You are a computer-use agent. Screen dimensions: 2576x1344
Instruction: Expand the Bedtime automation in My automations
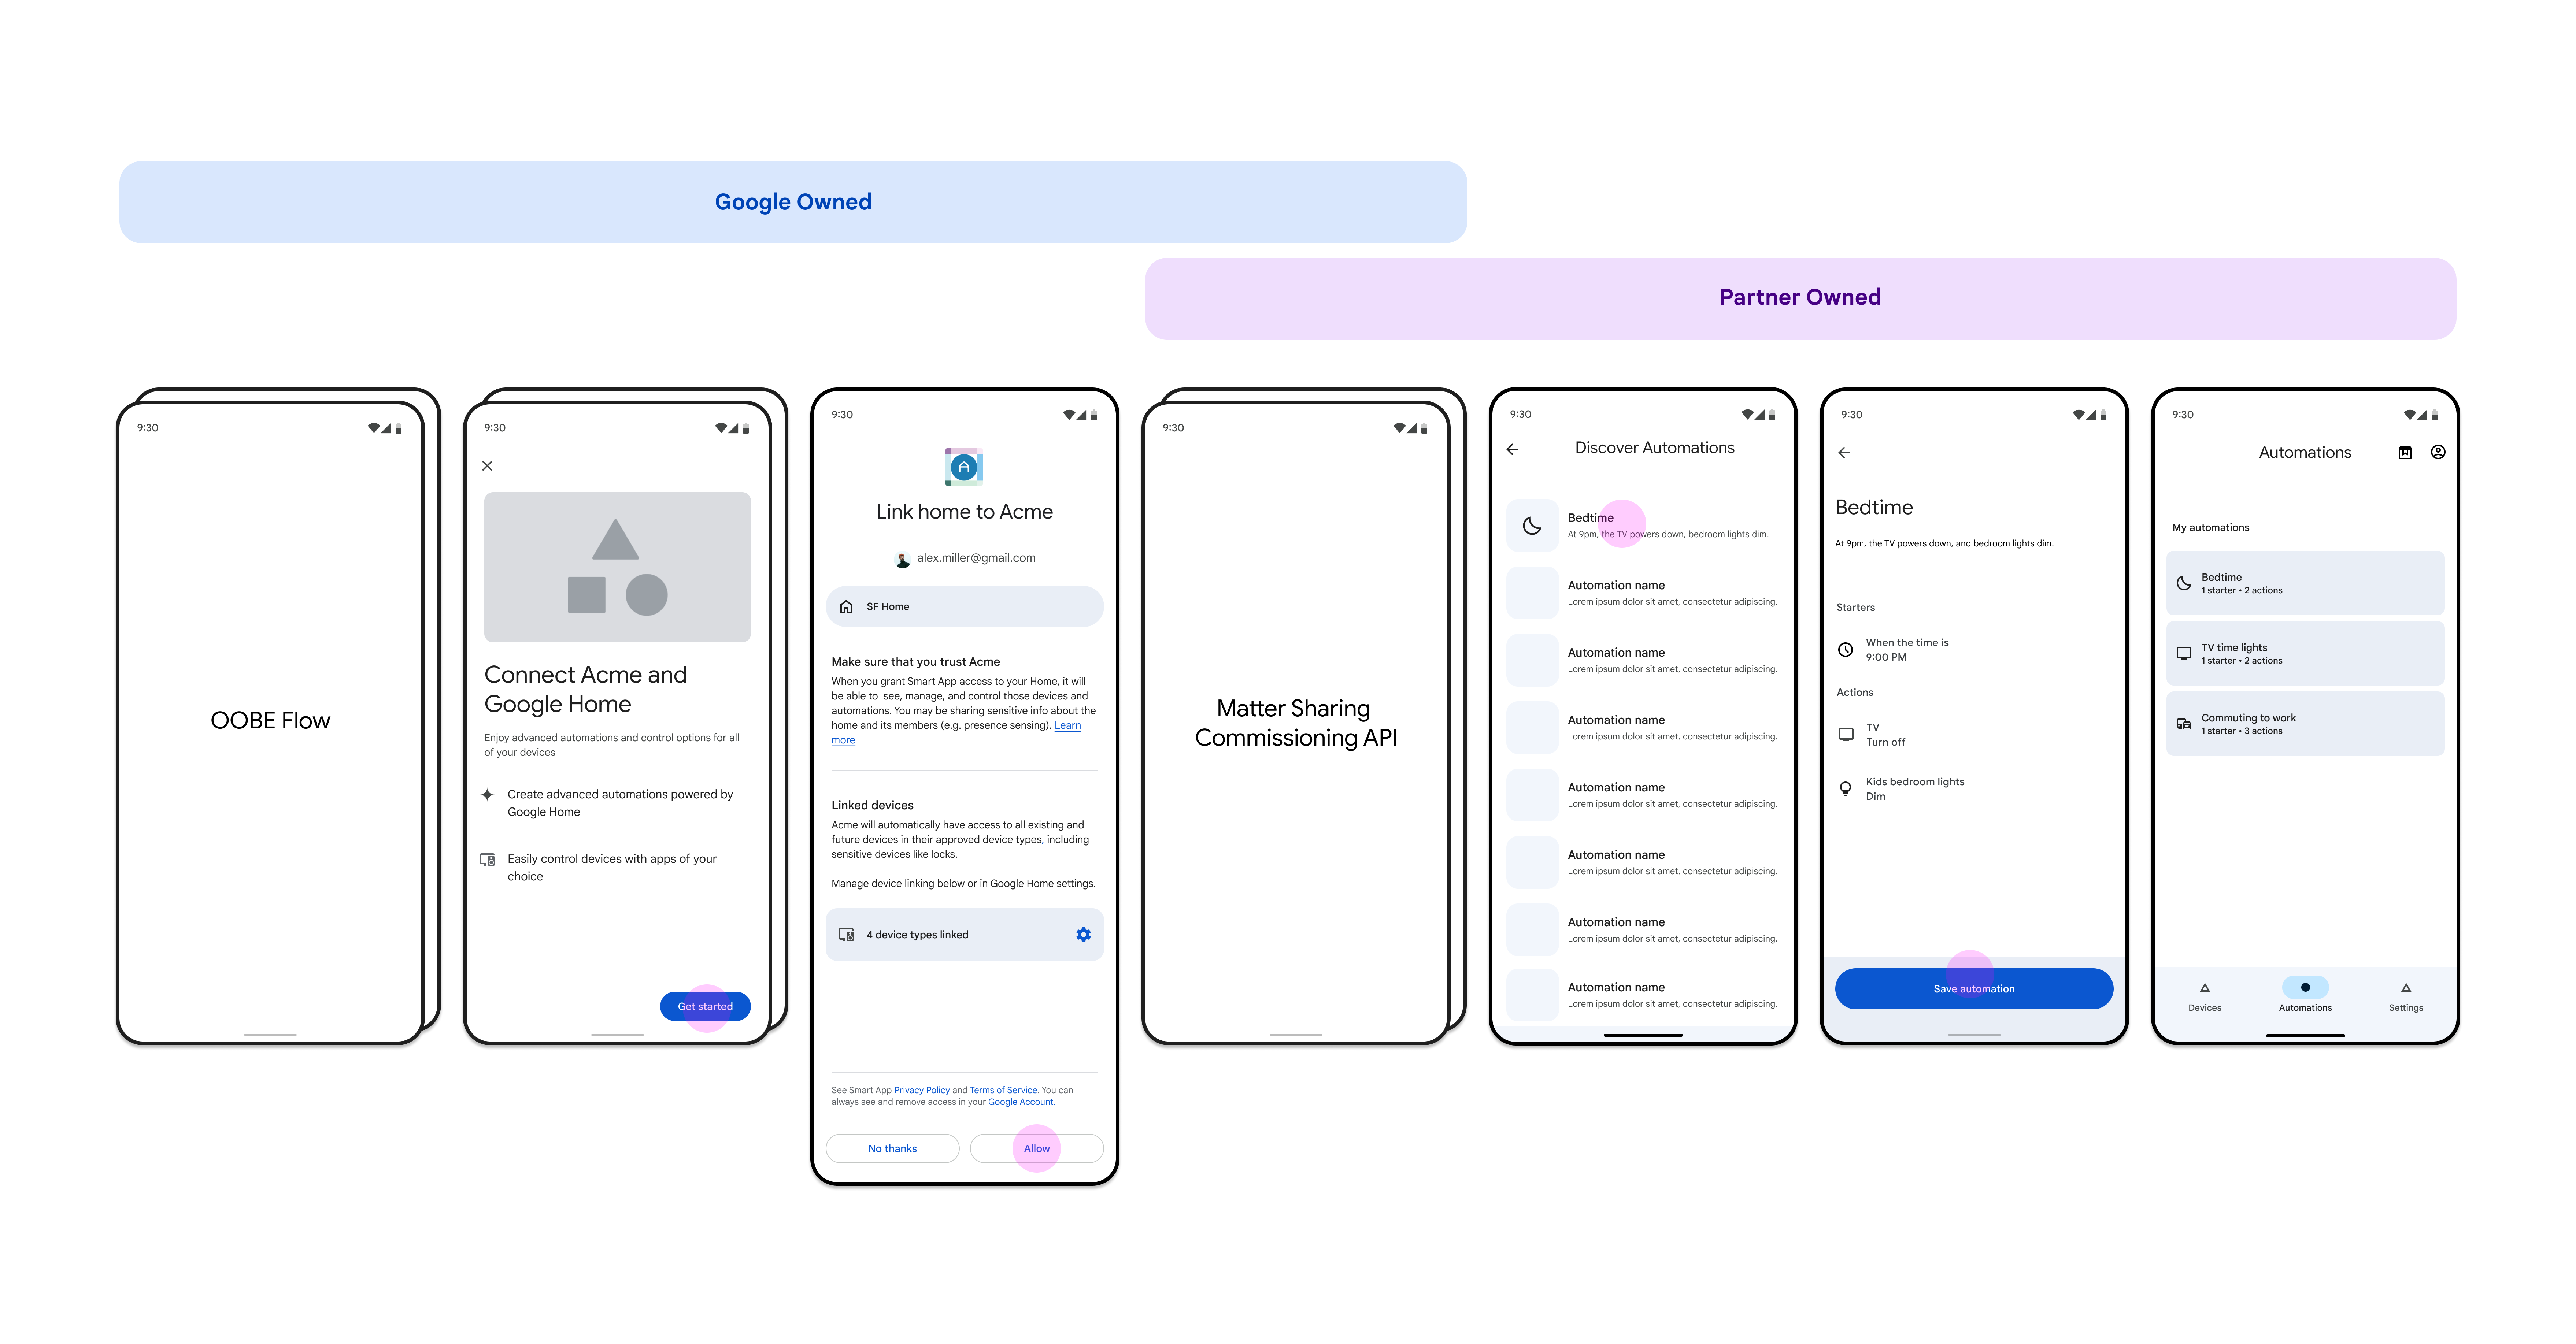click(2303, 583)
